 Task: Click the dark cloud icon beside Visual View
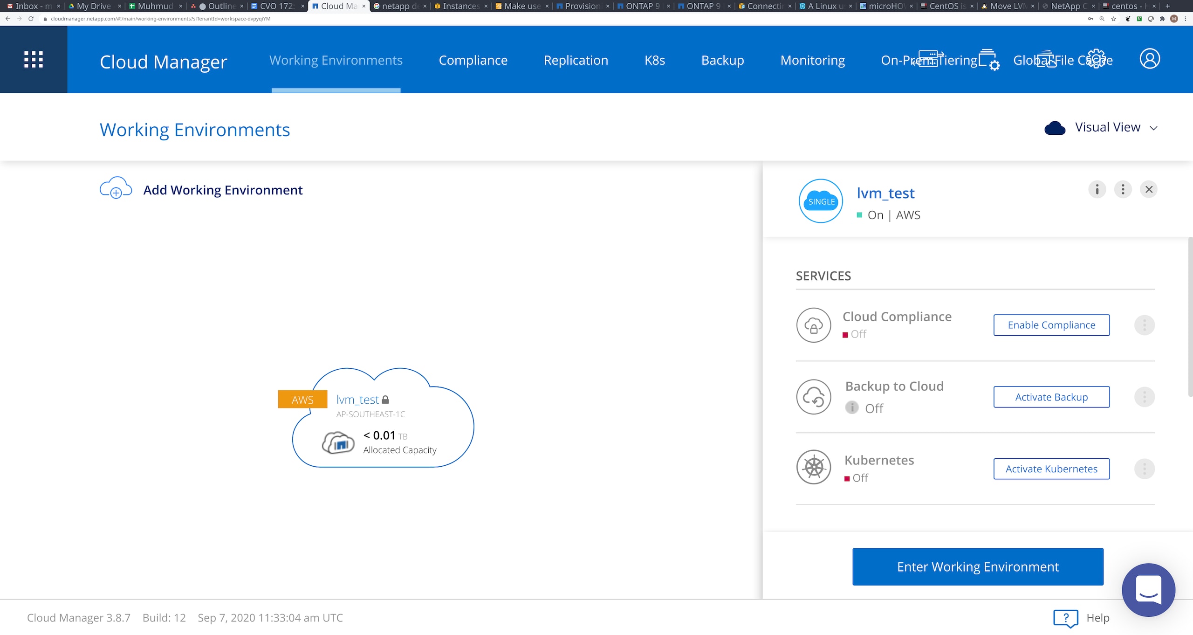(x=1055, y=128)
